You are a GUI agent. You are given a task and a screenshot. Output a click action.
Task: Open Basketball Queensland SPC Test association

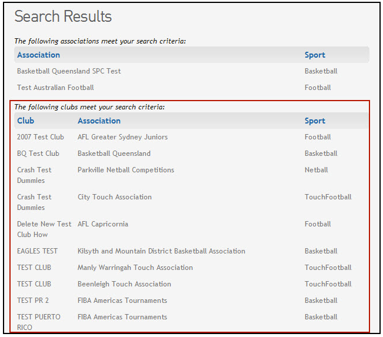point(69,71)
